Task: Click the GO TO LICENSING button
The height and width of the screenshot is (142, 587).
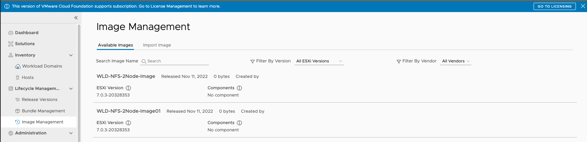Action: pyautogui.click(x=554, y=6)
